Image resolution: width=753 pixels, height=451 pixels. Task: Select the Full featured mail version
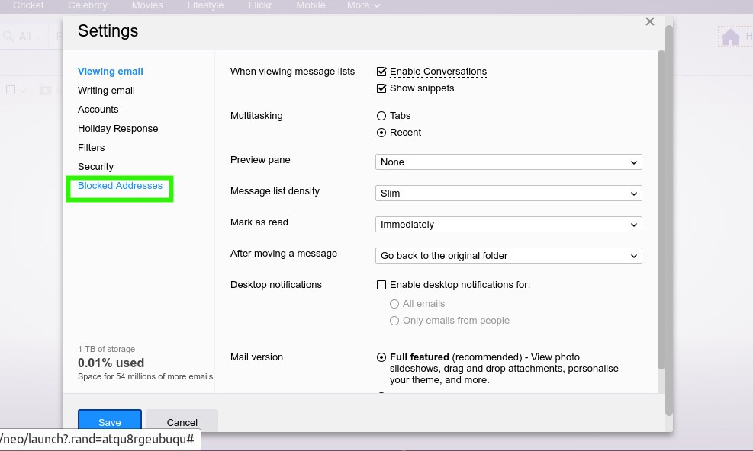[x=381, y=357]
